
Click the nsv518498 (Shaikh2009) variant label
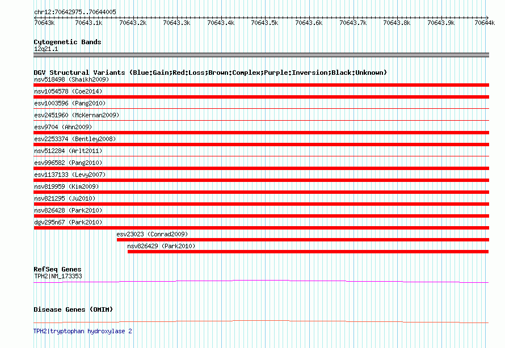[x=71, y=79]
